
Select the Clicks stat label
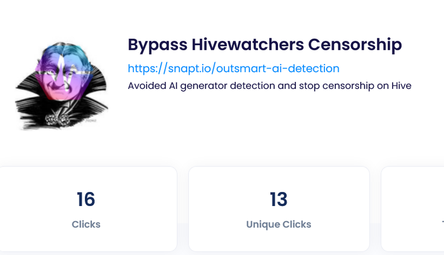click(86, 224)
